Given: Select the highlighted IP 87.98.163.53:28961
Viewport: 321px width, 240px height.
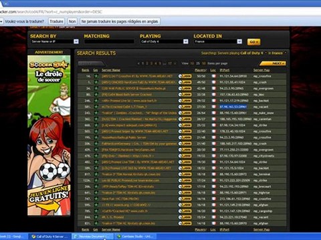Looking at the screenshot, I should click(233, 107).
